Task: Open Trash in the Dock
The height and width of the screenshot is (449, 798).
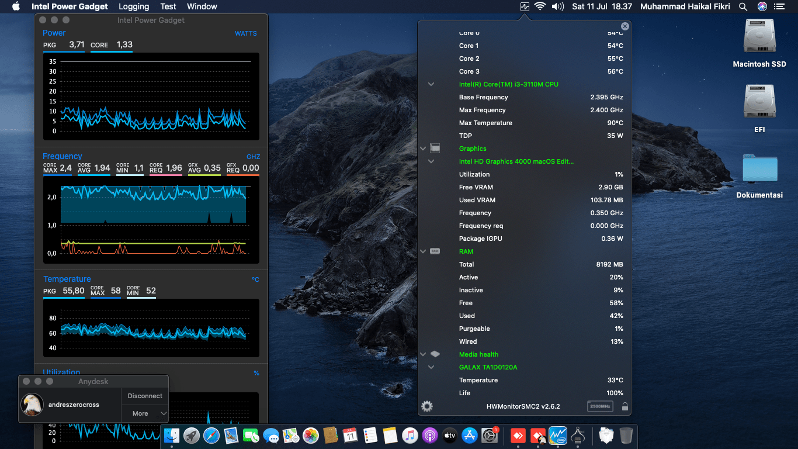Action: click(x=626, y=435)
